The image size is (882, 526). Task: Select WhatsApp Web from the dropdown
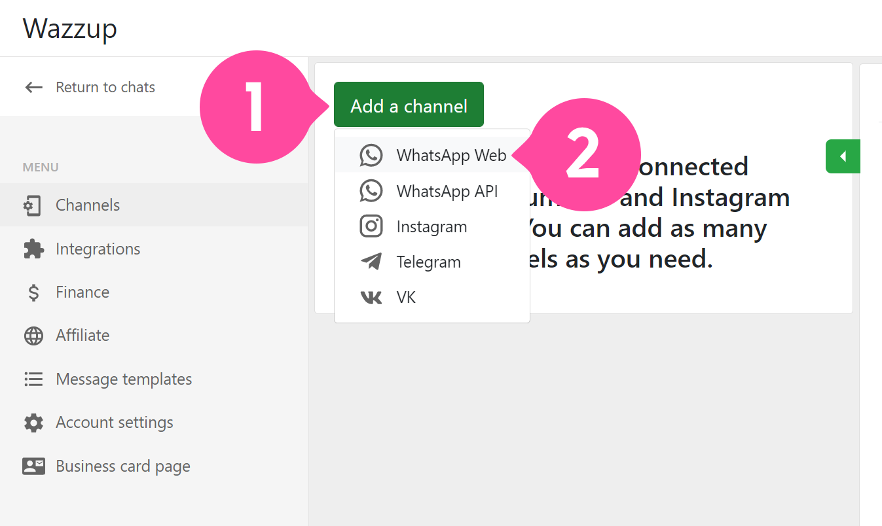[432, 155]
